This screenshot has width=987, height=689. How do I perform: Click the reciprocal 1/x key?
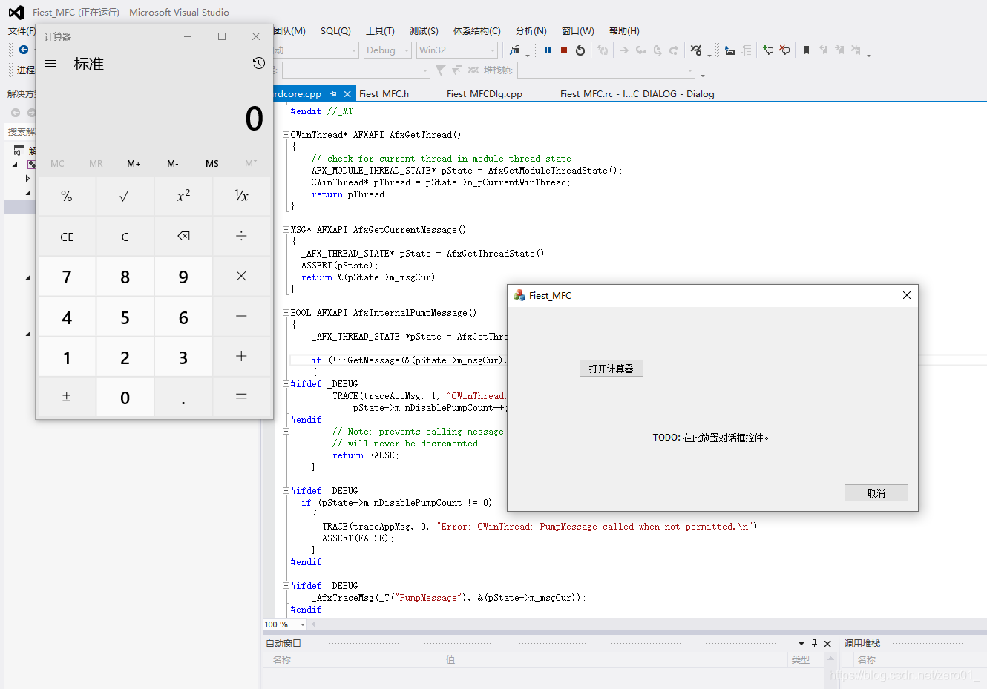(242, 197)
